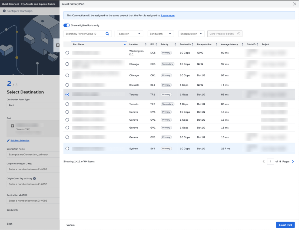This screenshot has width=299, height=230.
Task: Open the Bandwidth filter dropdown
Action: coord(161,34)
